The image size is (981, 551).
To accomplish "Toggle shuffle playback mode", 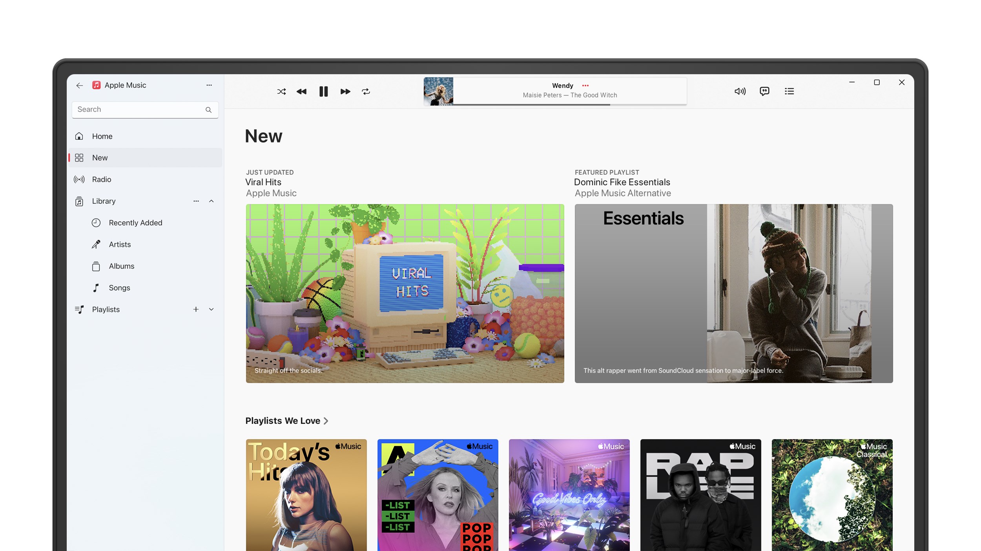I will [x=281, y=91].
